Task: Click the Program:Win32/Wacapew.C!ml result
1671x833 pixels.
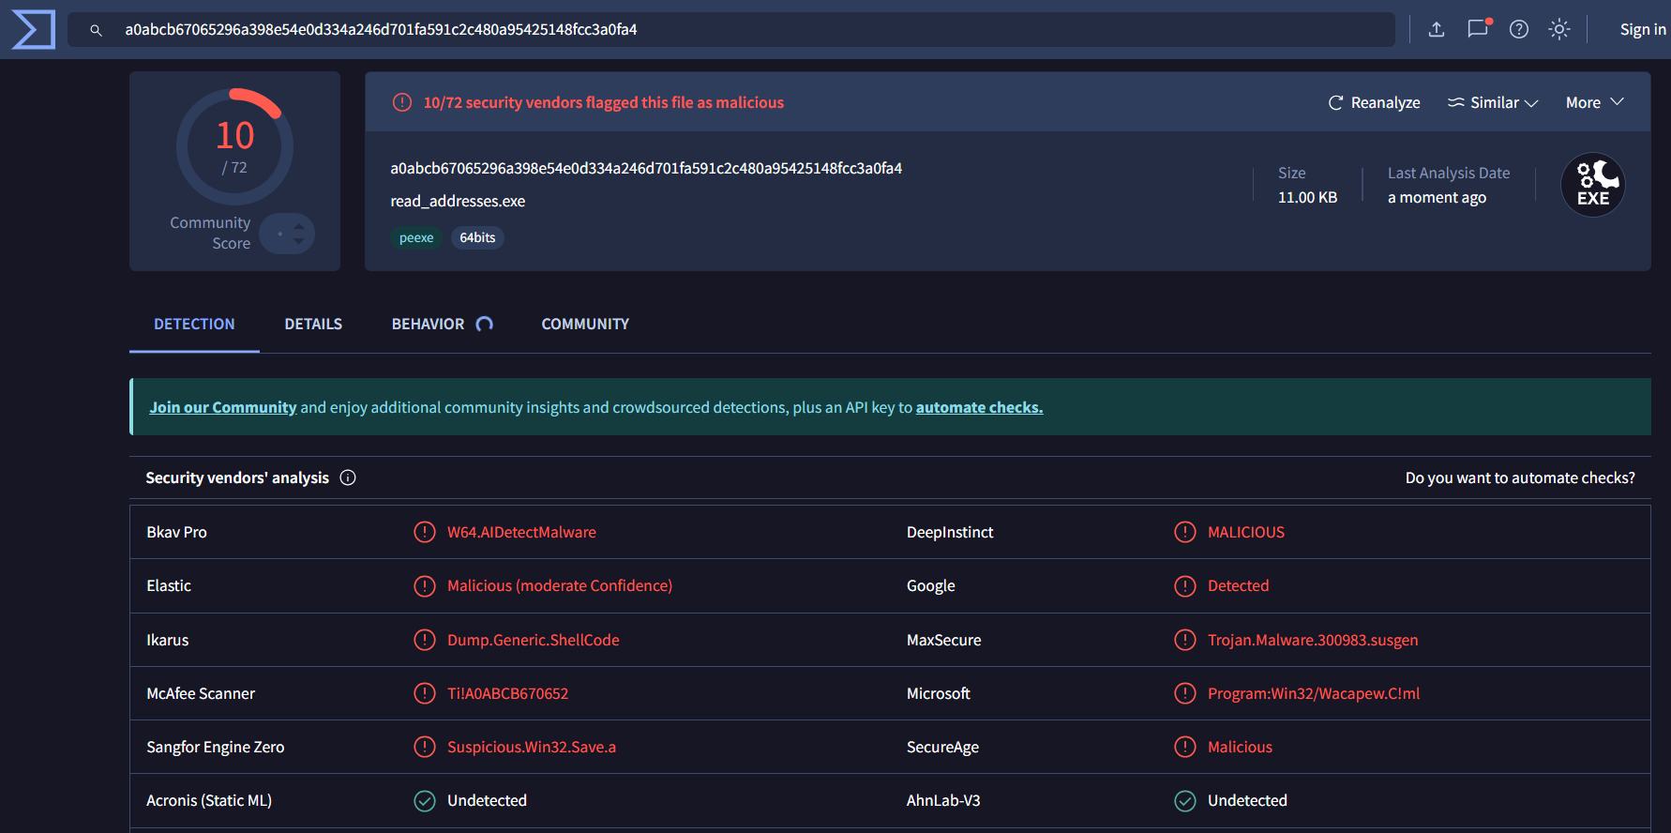Action: (x=1314, y=693)
